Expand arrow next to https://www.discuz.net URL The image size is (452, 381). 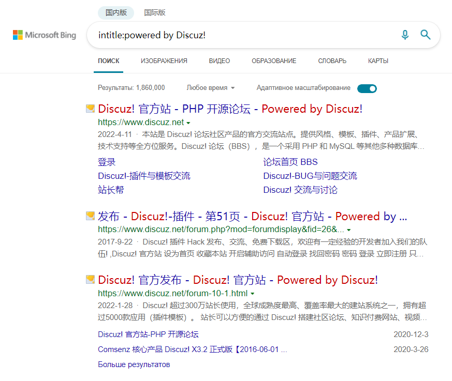(x=188, y=123)
